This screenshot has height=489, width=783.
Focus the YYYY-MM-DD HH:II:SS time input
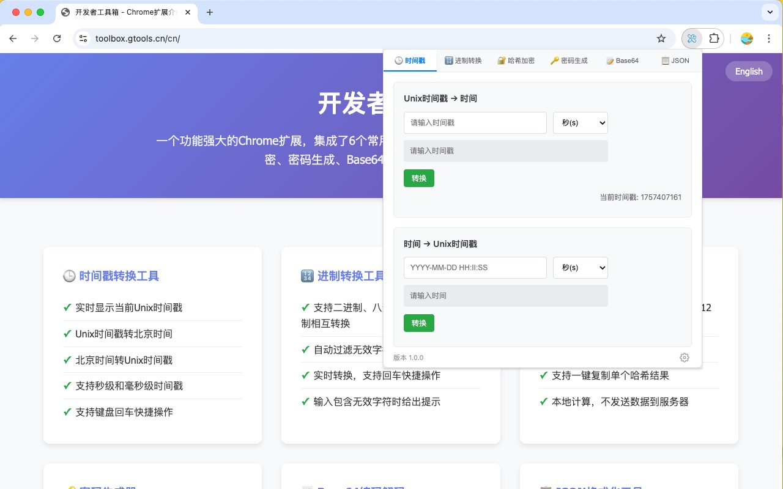click(x=475, y=268)
